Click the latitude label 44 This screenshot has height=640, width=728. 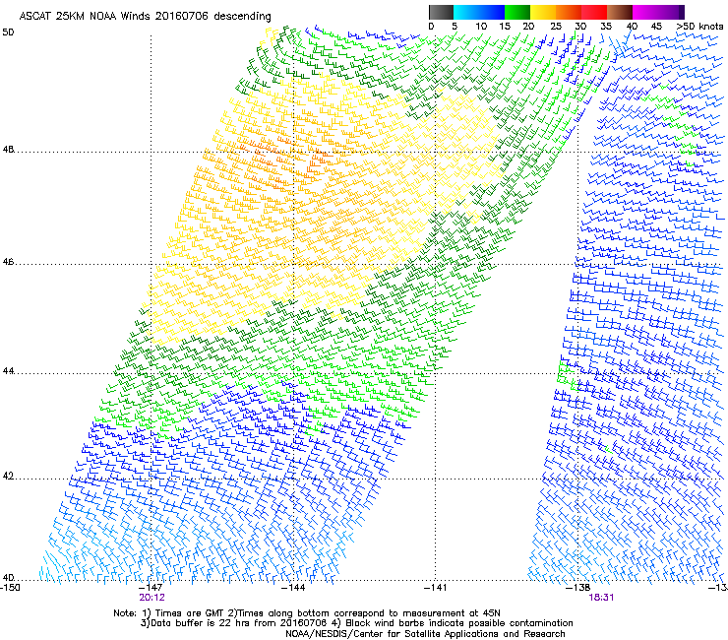coord(8,371)
